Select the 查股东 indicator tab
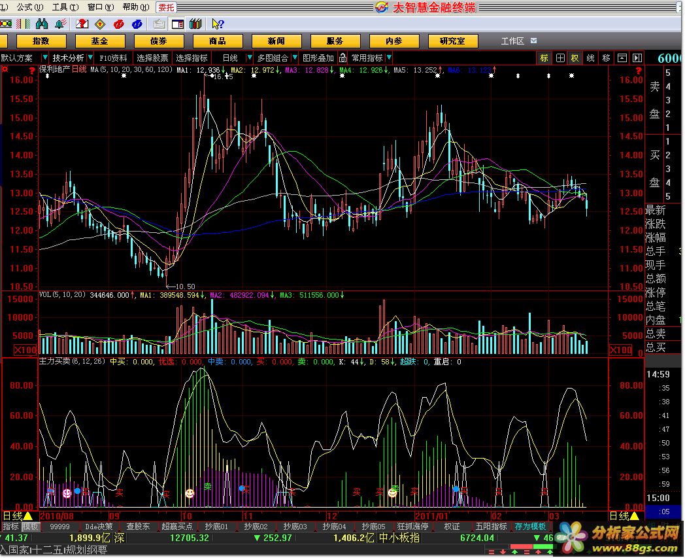This screenshot has height=558, width=685. pos(138,527)
